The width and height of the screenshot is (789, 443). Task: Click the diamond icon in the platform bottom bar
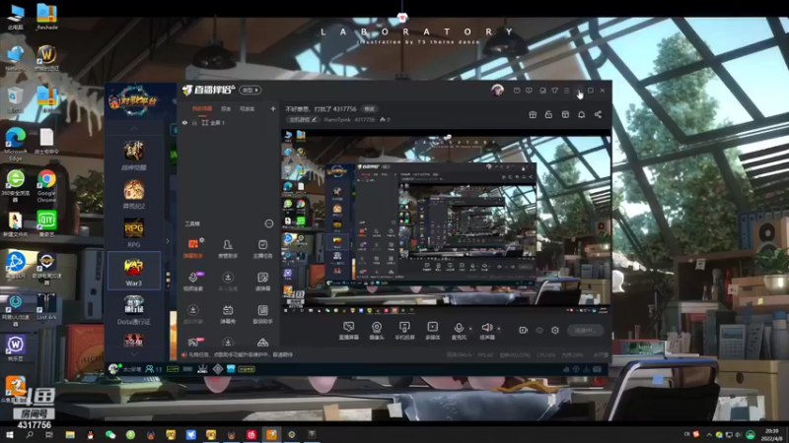pyautogui.click(x=218, y=369)
